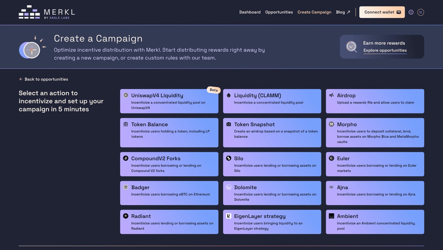
Task: Click the Euler logo icon
Action: click(x=331, y=158)
